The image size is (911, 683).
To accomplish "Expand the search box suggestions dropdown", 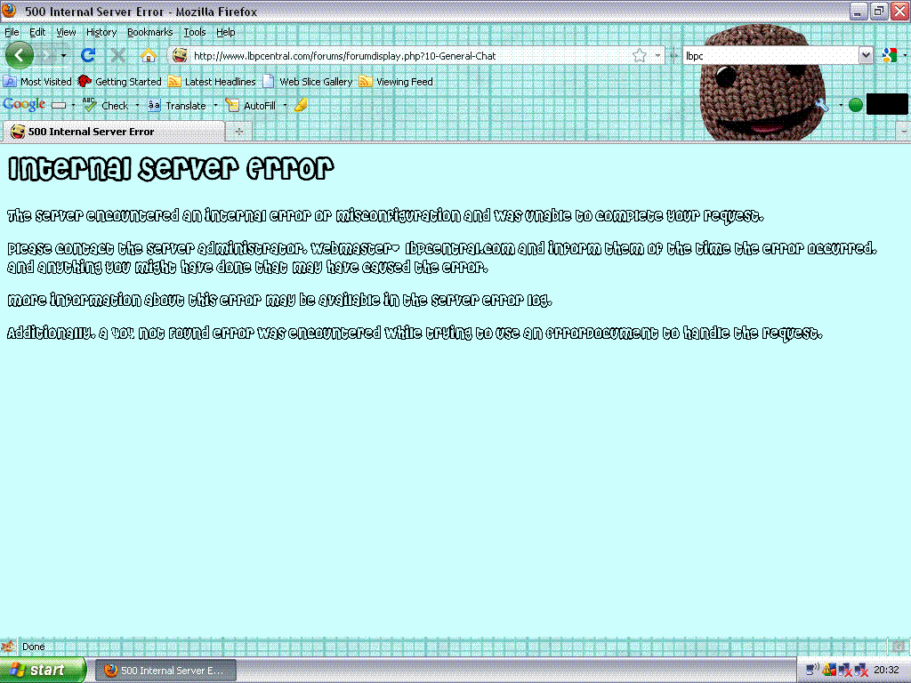I will coord(866,55).
